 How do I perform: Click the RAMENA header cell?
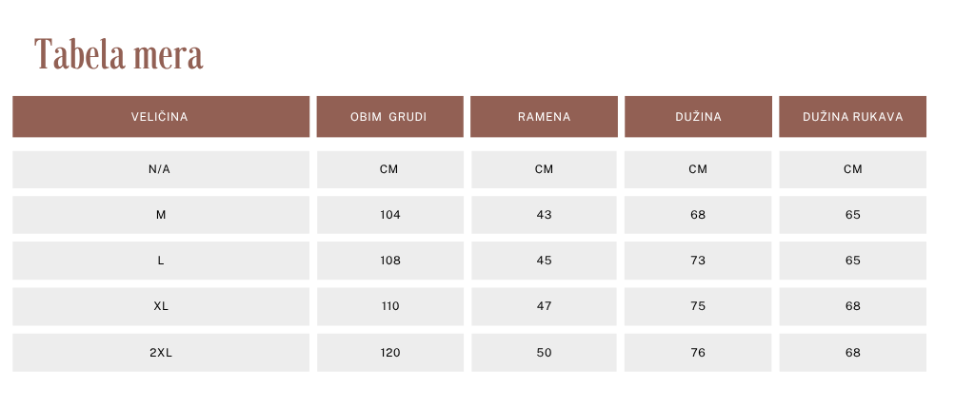point(544,116)
